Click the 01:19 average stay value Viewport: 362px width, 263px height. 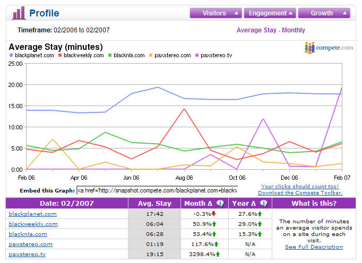coord(154,244)
